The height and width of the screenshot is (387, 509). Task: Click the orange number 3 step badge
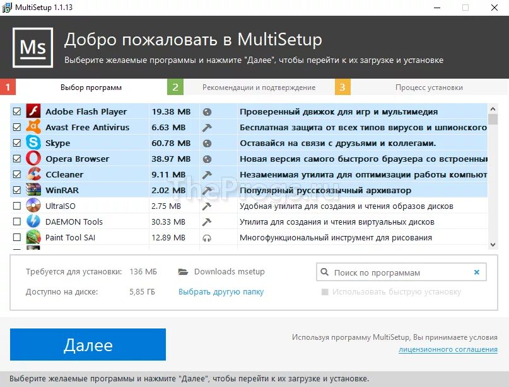click(342, 87)
